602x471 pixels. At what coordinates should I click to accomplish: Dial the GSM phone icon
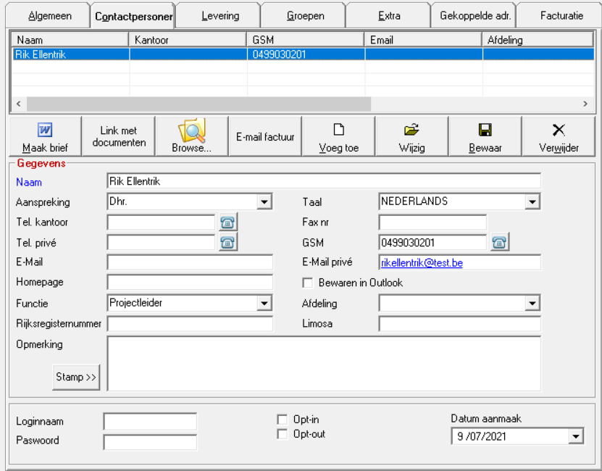pos(499,243)
